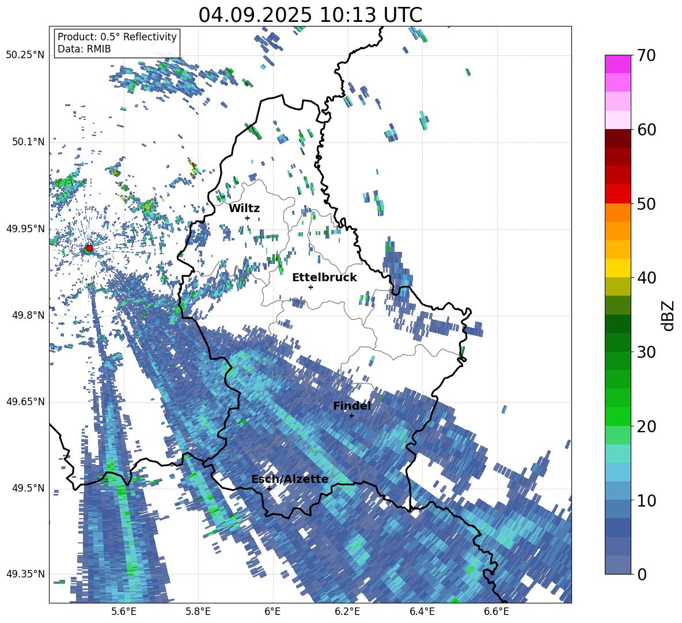Screen dimensions: 682x623
Task: Click the 0 value on colorbar
Action: 642,574
